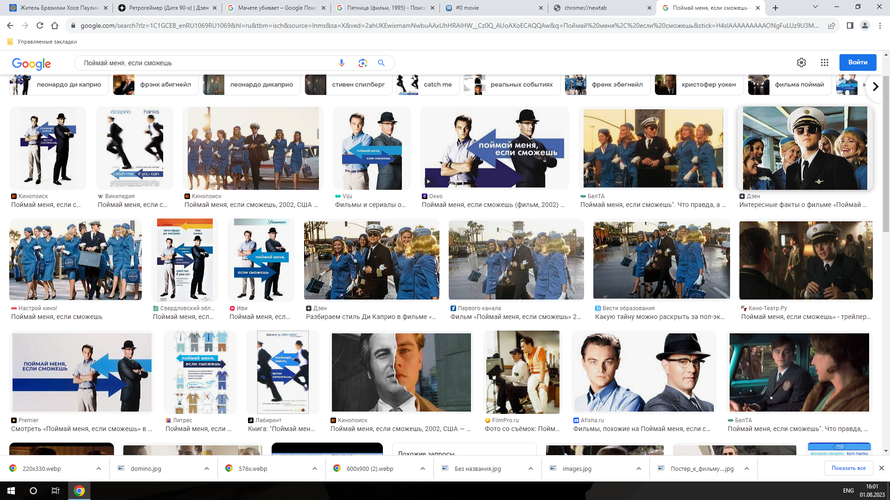Open the Google apps grid

pyautogui.click(x=825, y=62)
